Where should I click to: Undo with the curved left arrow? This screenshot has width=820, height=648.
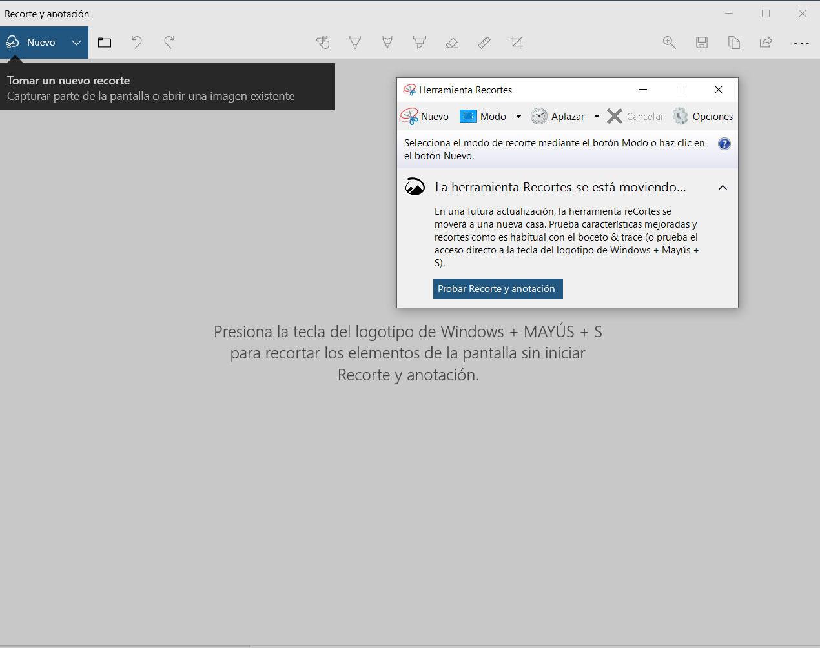(x=136, y=43)
